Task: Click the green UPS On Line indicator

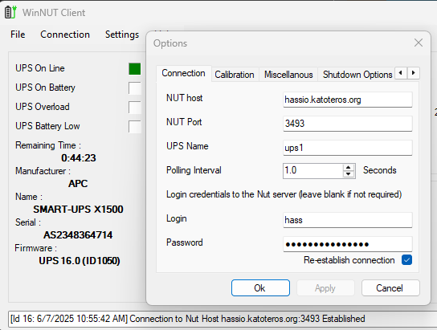Action: 135,69
